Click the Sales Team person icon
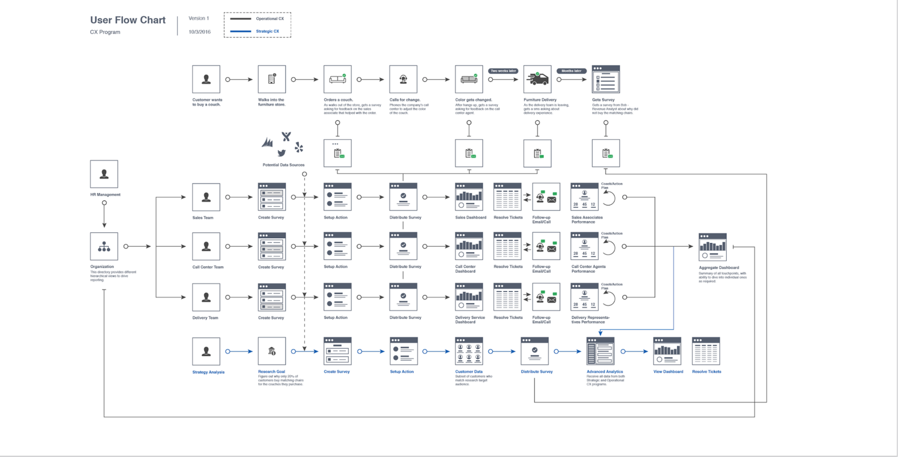 pyautogui.click(x=206, y=197)
